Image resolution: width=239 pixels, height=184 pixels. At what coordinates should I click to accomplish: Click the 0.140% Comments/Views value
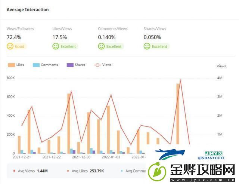pyautogui.click(x=107, y=37)
